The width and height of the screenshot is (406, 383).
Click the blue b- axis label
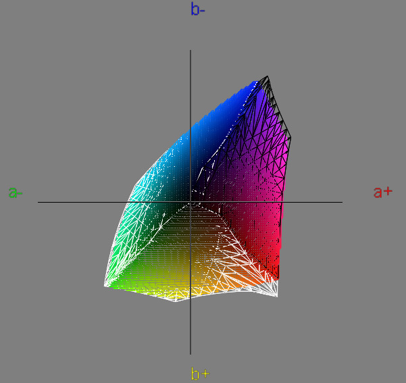198,9
